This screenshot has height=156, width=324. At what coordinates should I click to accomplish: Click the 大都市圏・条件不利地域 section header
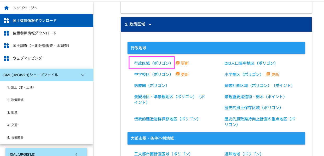tap(216, 138)
